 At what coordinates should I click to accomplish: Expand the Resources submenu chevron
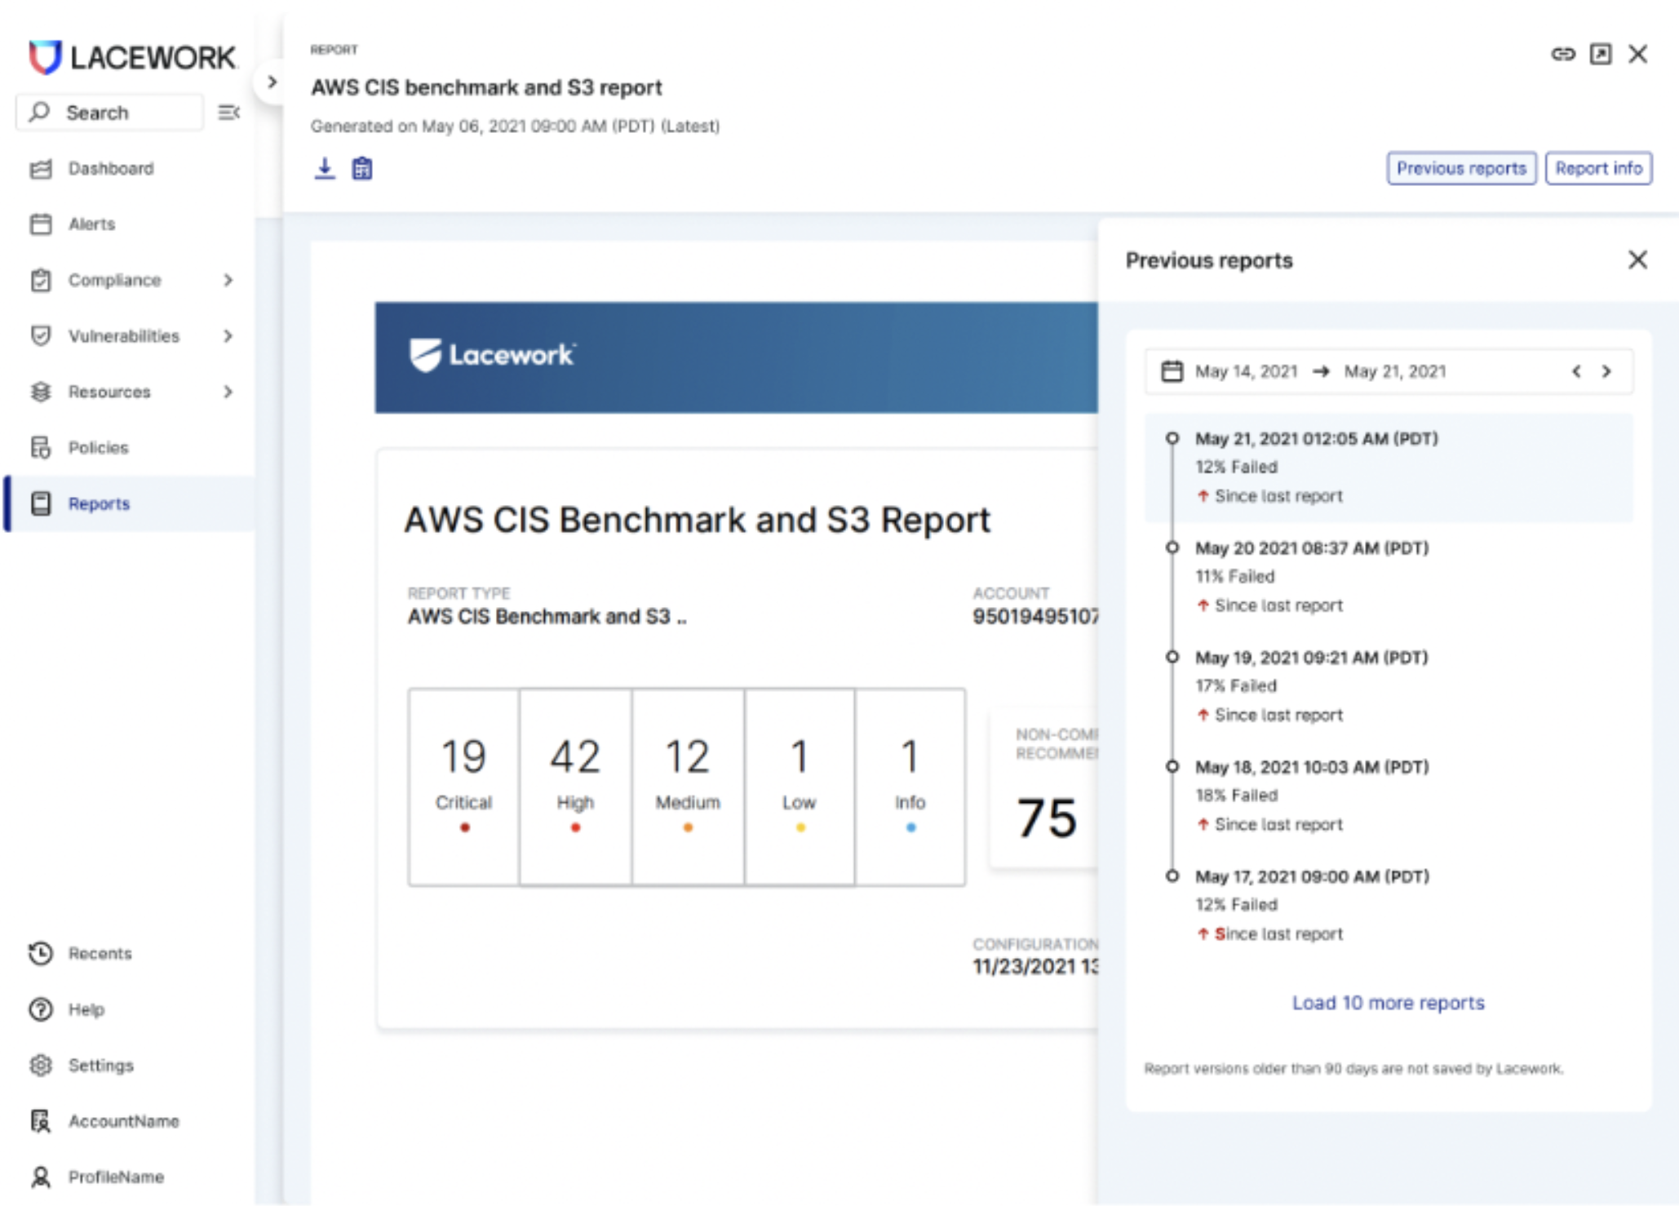point(228,392)
